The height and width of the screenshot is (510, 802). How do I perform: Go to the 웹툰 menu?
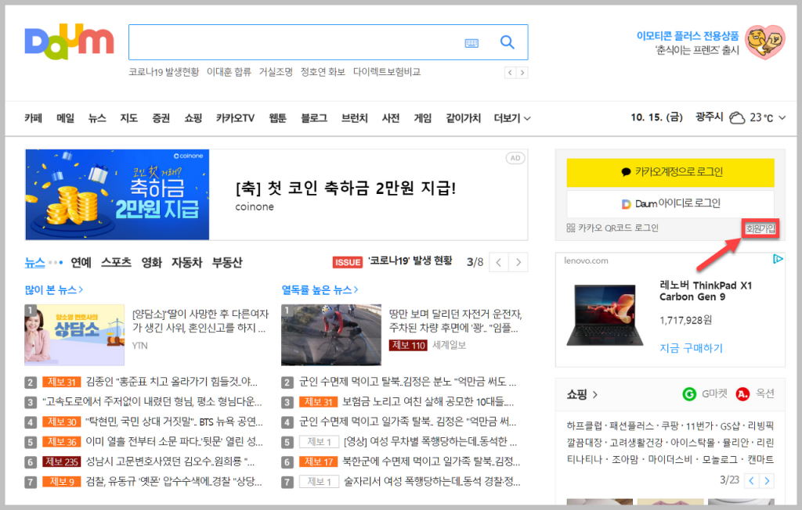click(278, 118)
